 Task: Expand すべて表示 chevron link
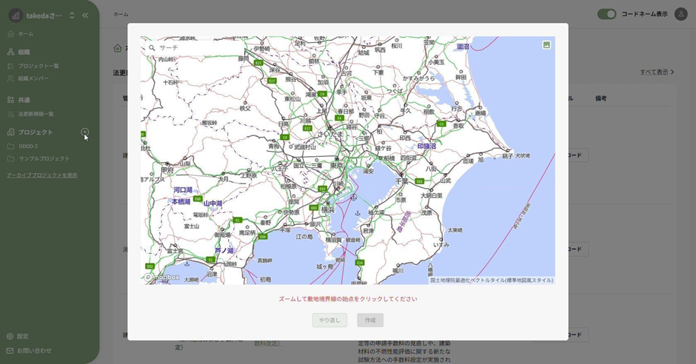[657, 72]
